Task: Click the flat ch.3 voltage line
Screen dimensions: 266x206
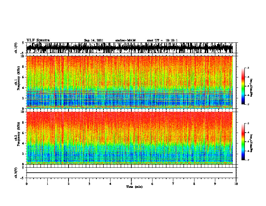Action: tap(130, 173)
